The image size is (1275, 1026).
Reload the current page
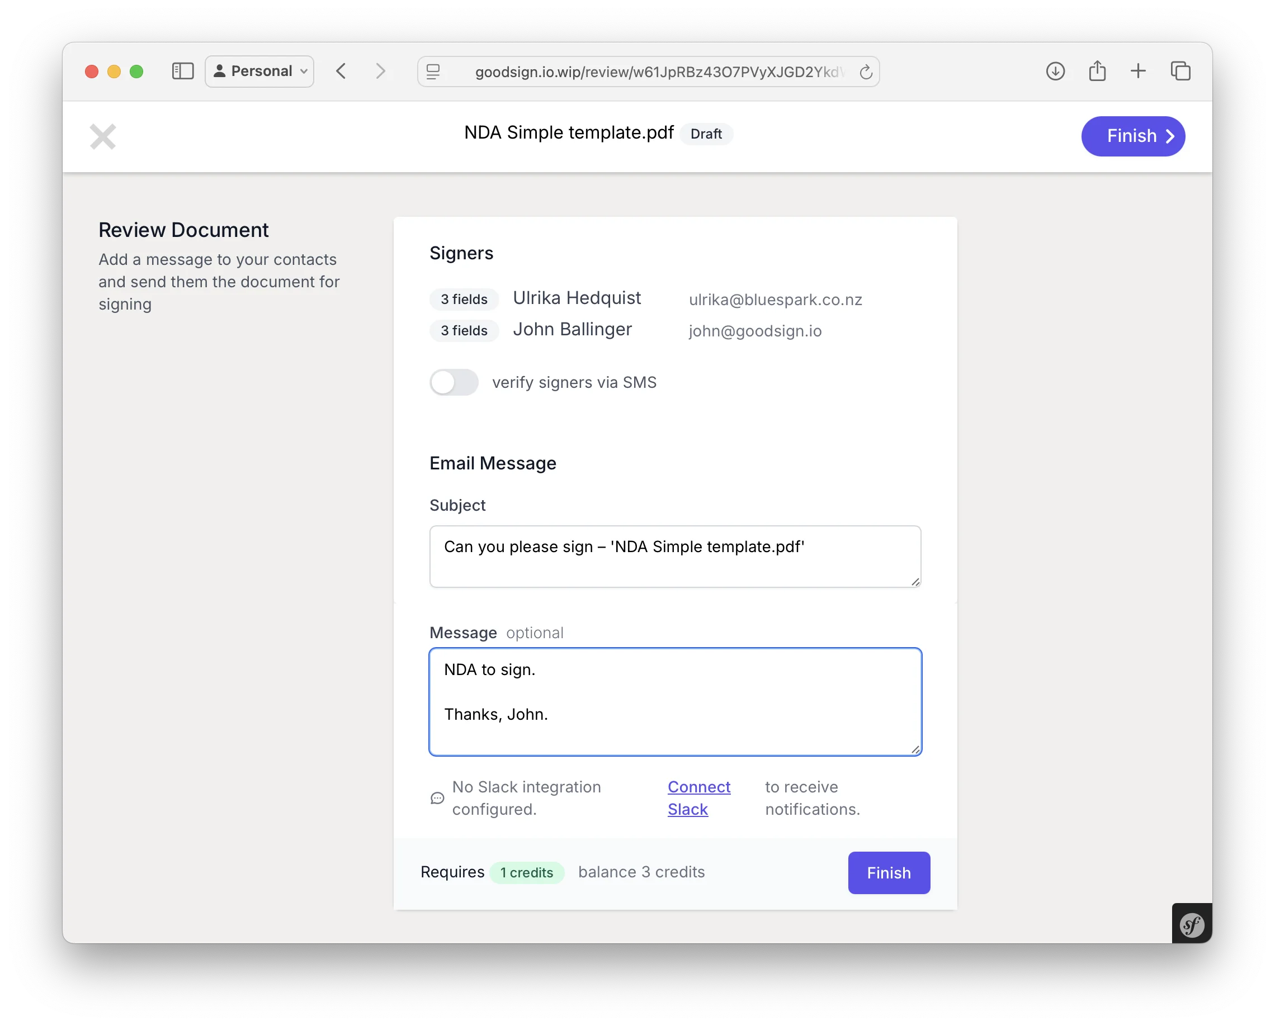(x=865, y=72)
